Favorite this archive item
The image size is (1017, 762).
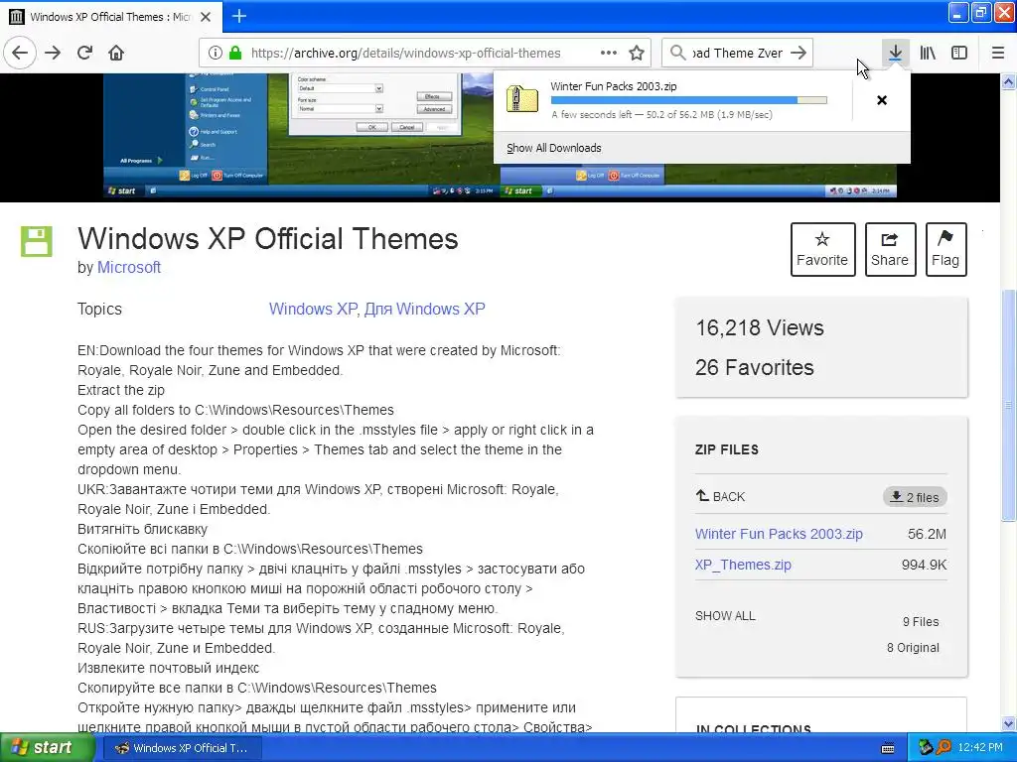click(x=822, y=249)
